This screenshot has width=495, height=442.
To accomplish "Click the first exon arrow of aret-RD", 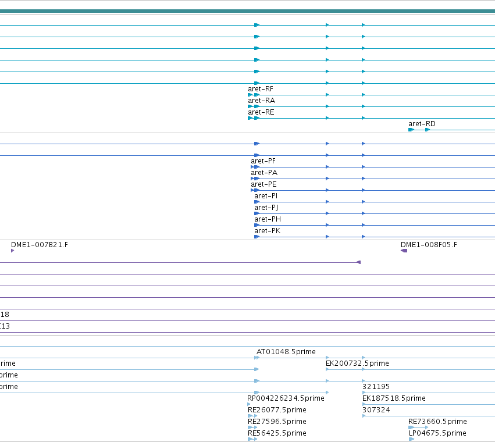I will (411, 130).
